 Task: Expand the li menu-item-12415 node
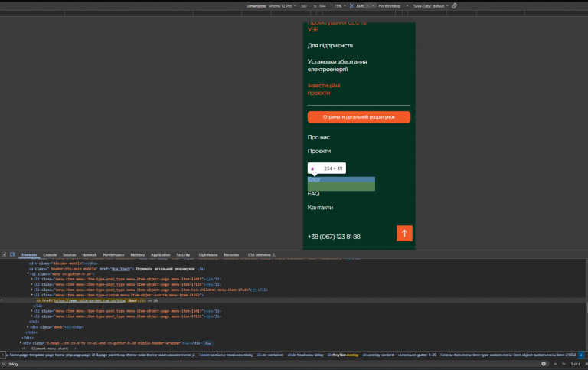point(31,279)
